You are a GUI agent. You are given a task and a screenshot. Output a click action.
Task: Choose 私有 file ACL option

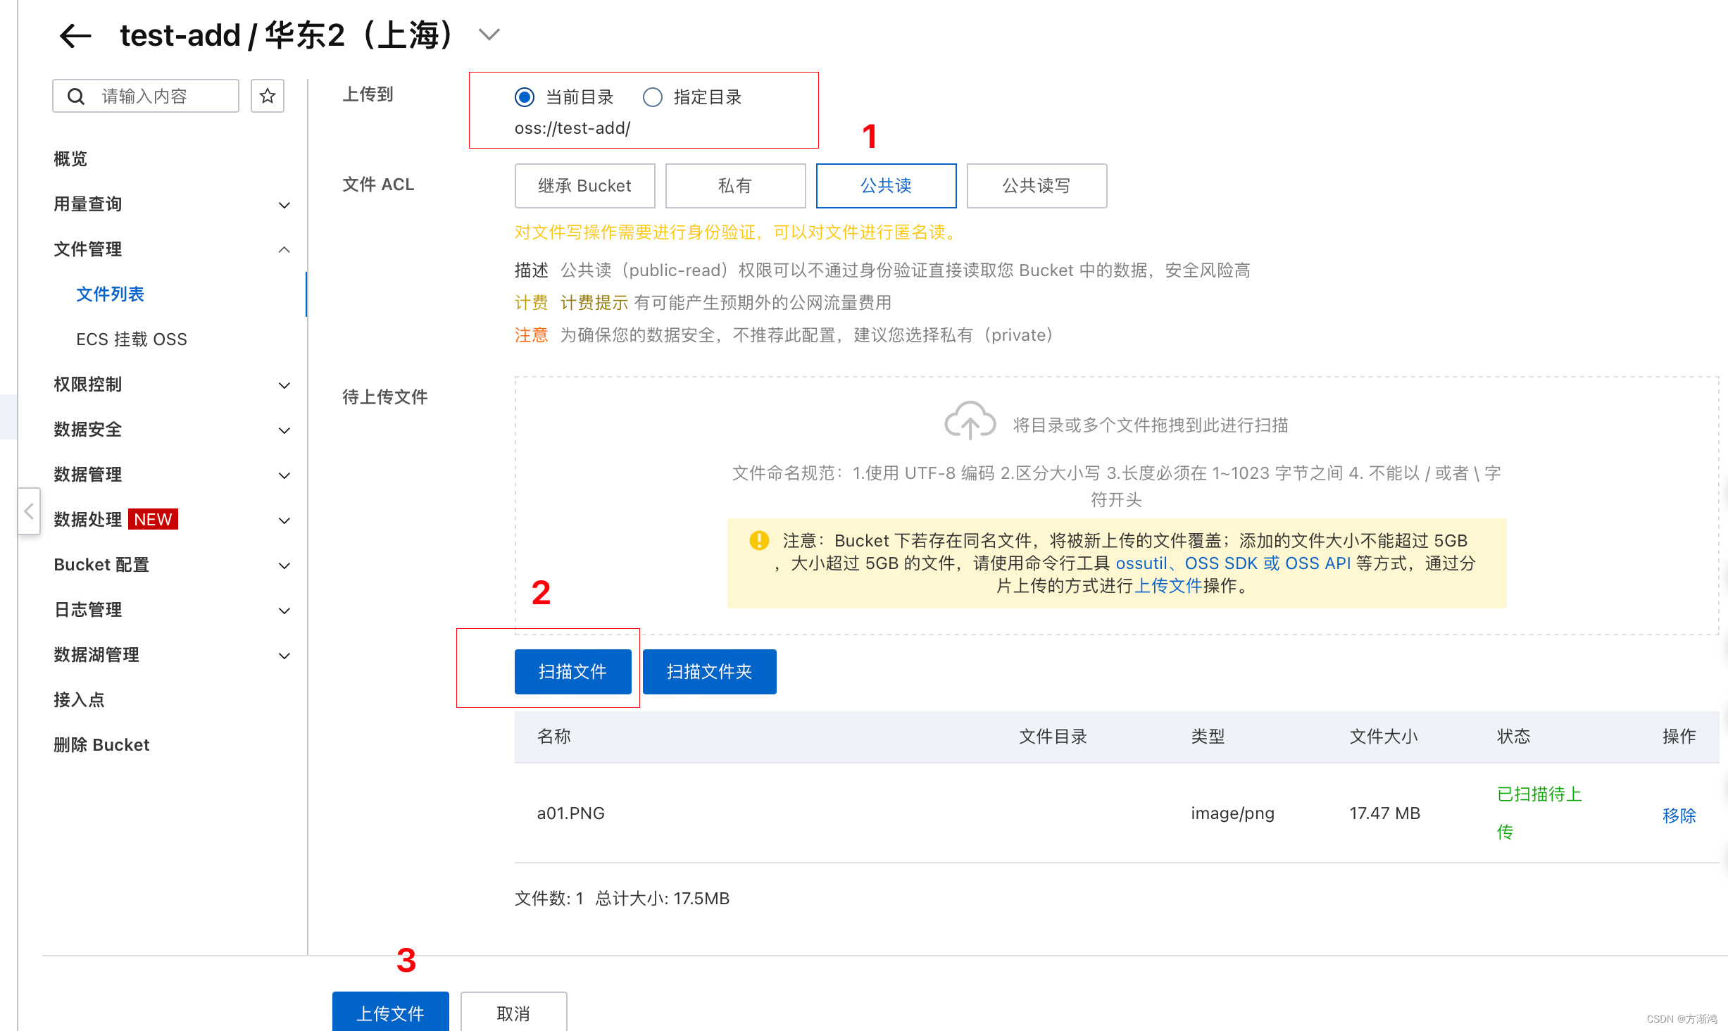(x=735, y=186)
